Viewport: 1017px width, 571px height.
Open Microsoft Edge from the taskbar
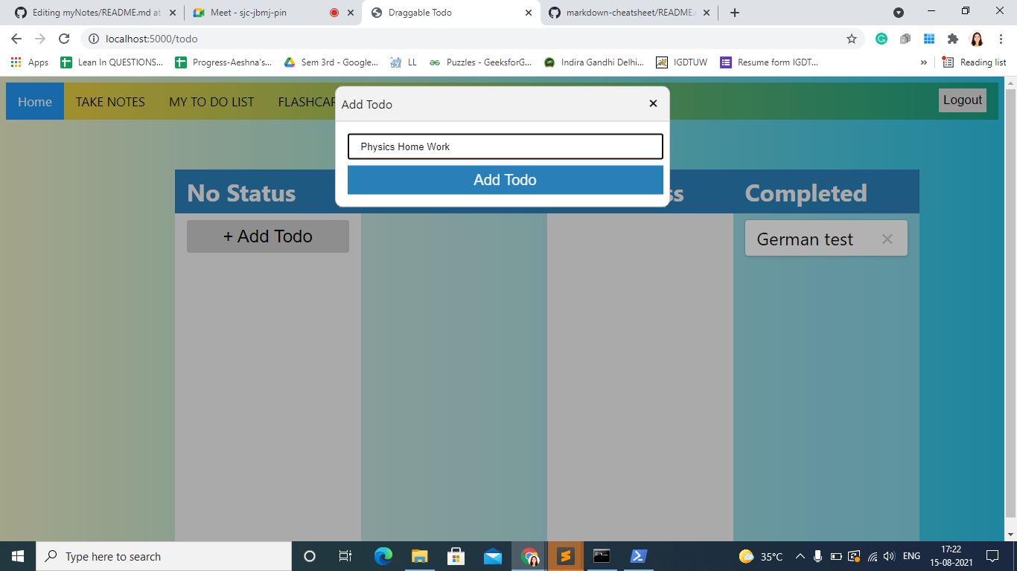(383, 556)
